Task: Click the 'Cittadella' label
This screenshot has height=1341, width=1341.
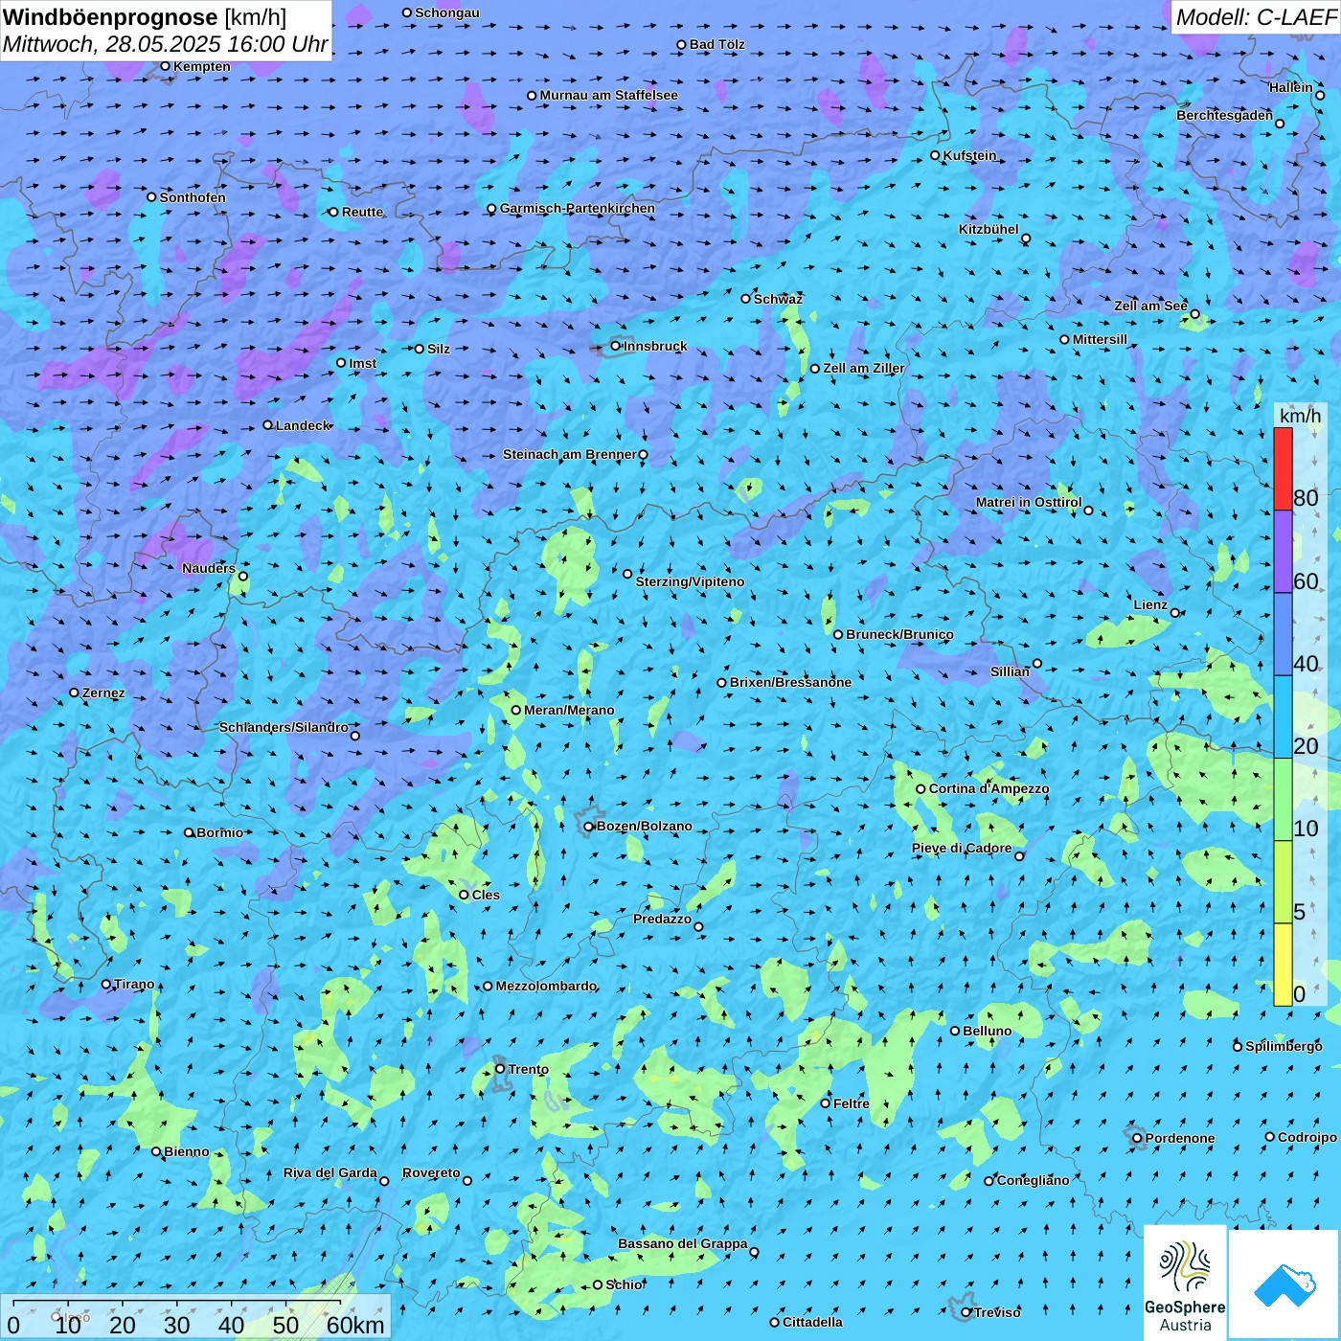Action: [x=813, y=1322]
